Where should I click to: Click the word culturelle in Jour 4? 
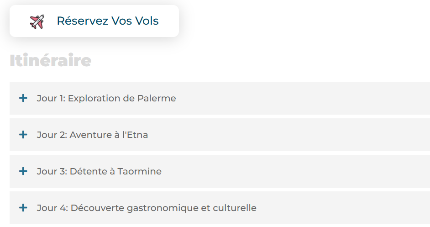point(235,208)
